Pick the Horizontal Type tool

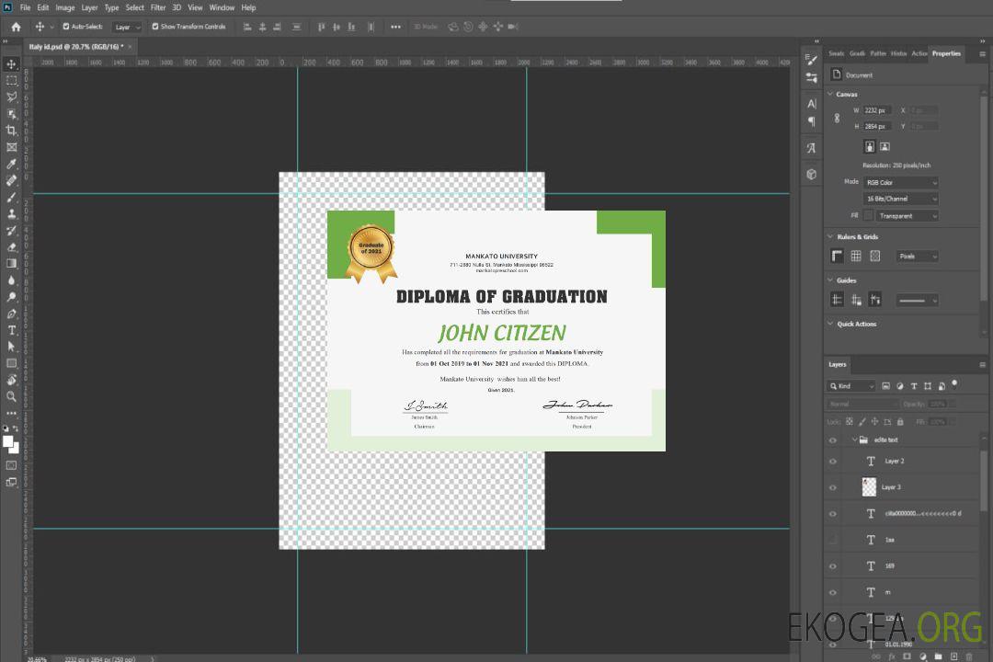pos(12,330)
